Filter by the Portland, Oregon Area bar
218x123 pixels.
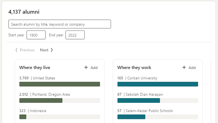(59, 100)
